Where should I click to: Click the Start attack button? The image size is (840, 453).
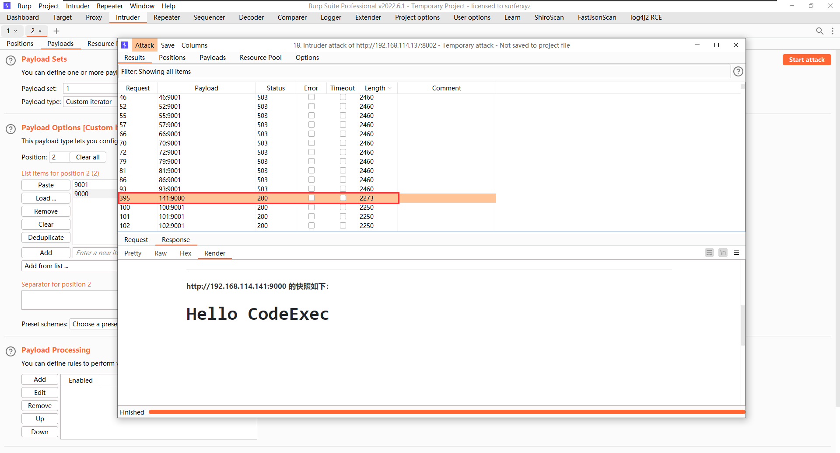point(807,60)
